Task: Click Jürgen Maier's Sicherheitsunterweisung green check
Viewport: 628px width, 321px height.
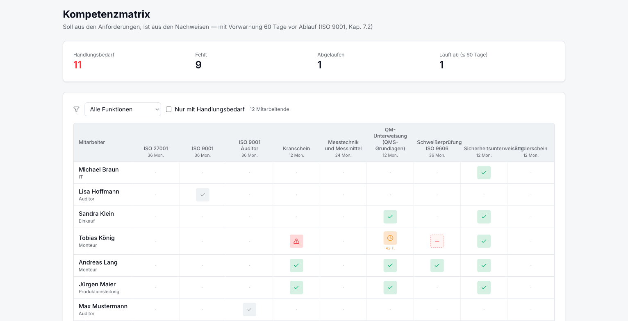Action: tap(484, 287)
